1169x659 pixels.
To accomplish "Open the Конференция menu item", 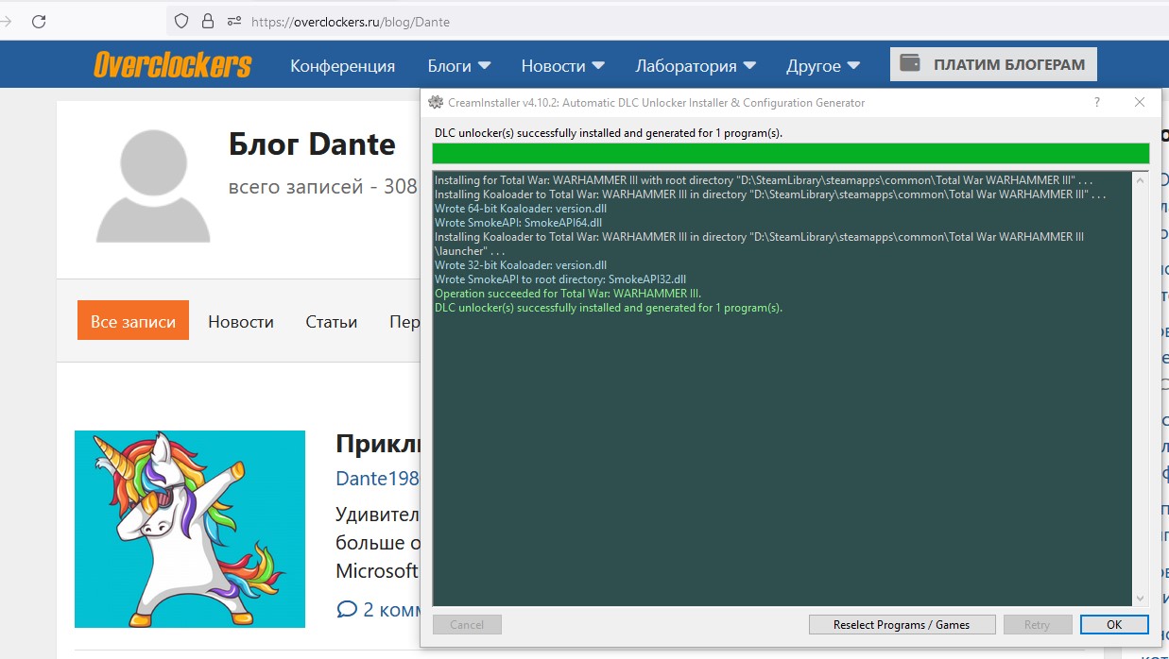I will 342,66.
